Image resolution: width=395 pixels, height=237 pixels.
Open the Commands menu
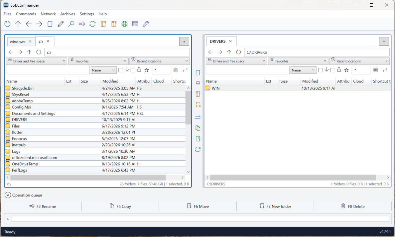[x=26, y=14]
